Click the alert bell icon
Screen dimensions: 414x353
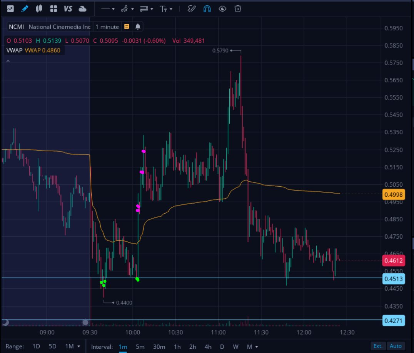click(x=138, y=27)
